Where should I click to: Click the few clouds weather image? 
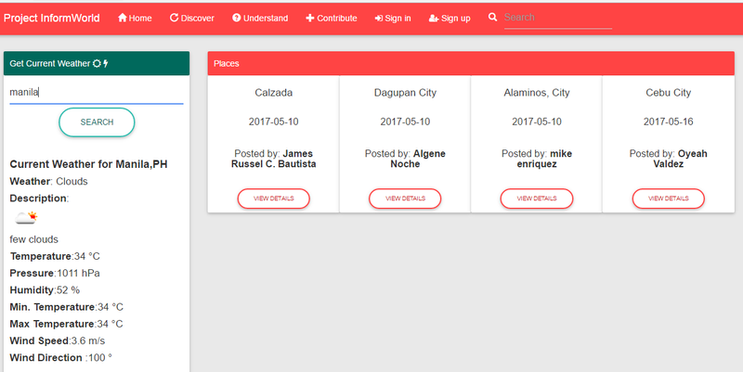tap(26, 218)
